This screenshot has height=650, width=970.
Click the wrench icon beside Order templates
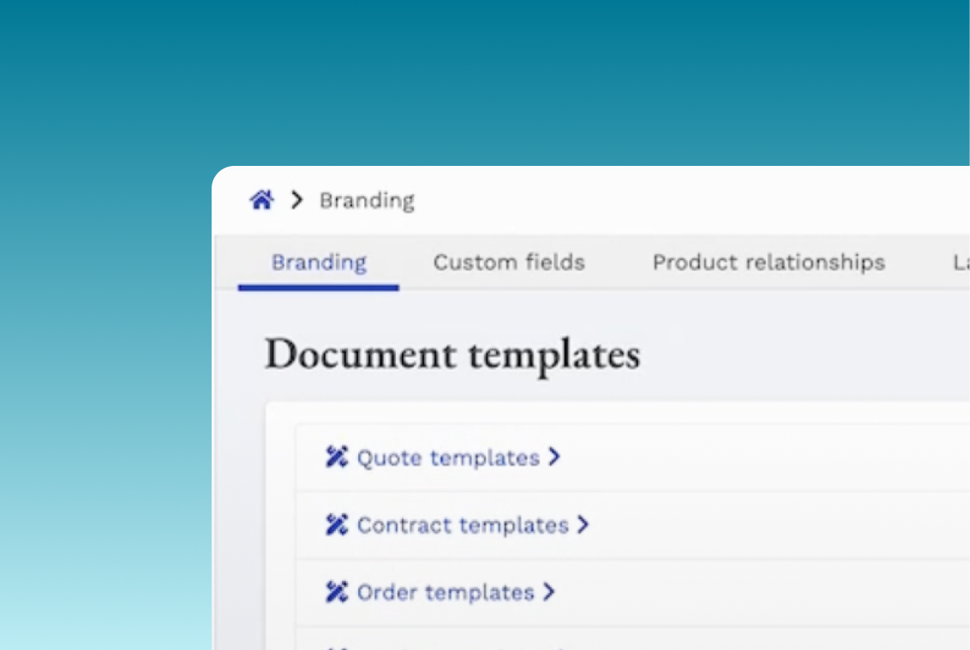(336, 592)
